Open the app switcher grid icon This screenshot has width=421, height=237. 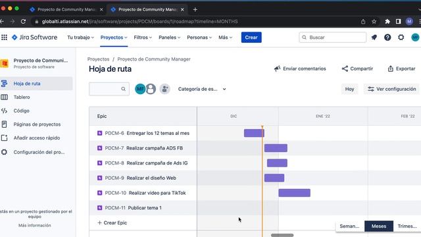pyautogui.click(x=4, y=38)
